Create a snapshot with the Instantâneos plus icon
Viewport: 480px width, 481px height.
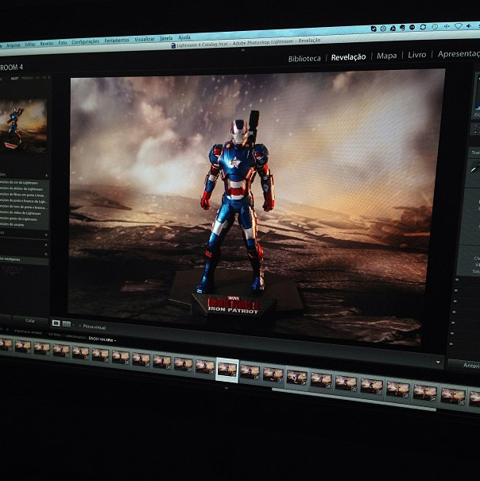click(x=46, y=235)
